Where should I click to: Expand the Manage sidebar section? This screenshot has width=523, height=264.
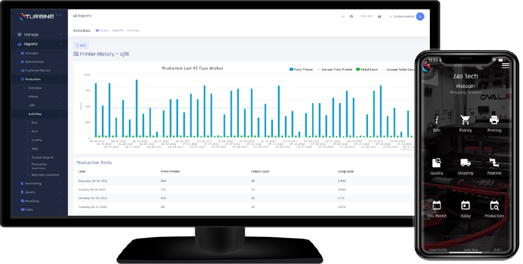tap(40, 35)
